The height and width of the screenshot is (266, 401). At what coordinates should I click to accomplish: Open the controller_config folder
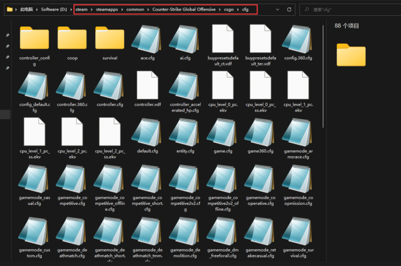click(x=34, y=38)
